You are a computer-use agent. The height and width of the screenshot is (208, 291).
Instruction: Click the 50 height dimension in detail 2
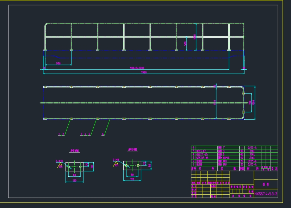(150, 165)
